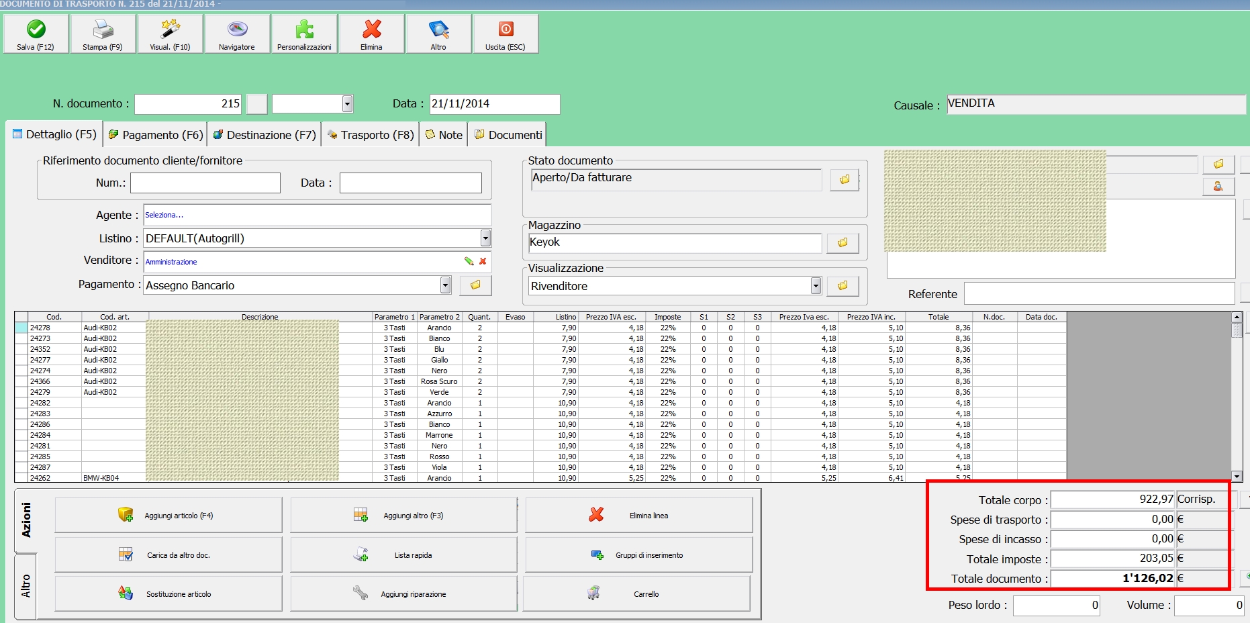Open customer folder icon at top right

(x=1218, y=164)
